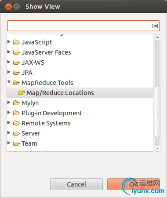Select the Map/Reduce Locations view
The image size is (167, 198).
tap(80, 93)
